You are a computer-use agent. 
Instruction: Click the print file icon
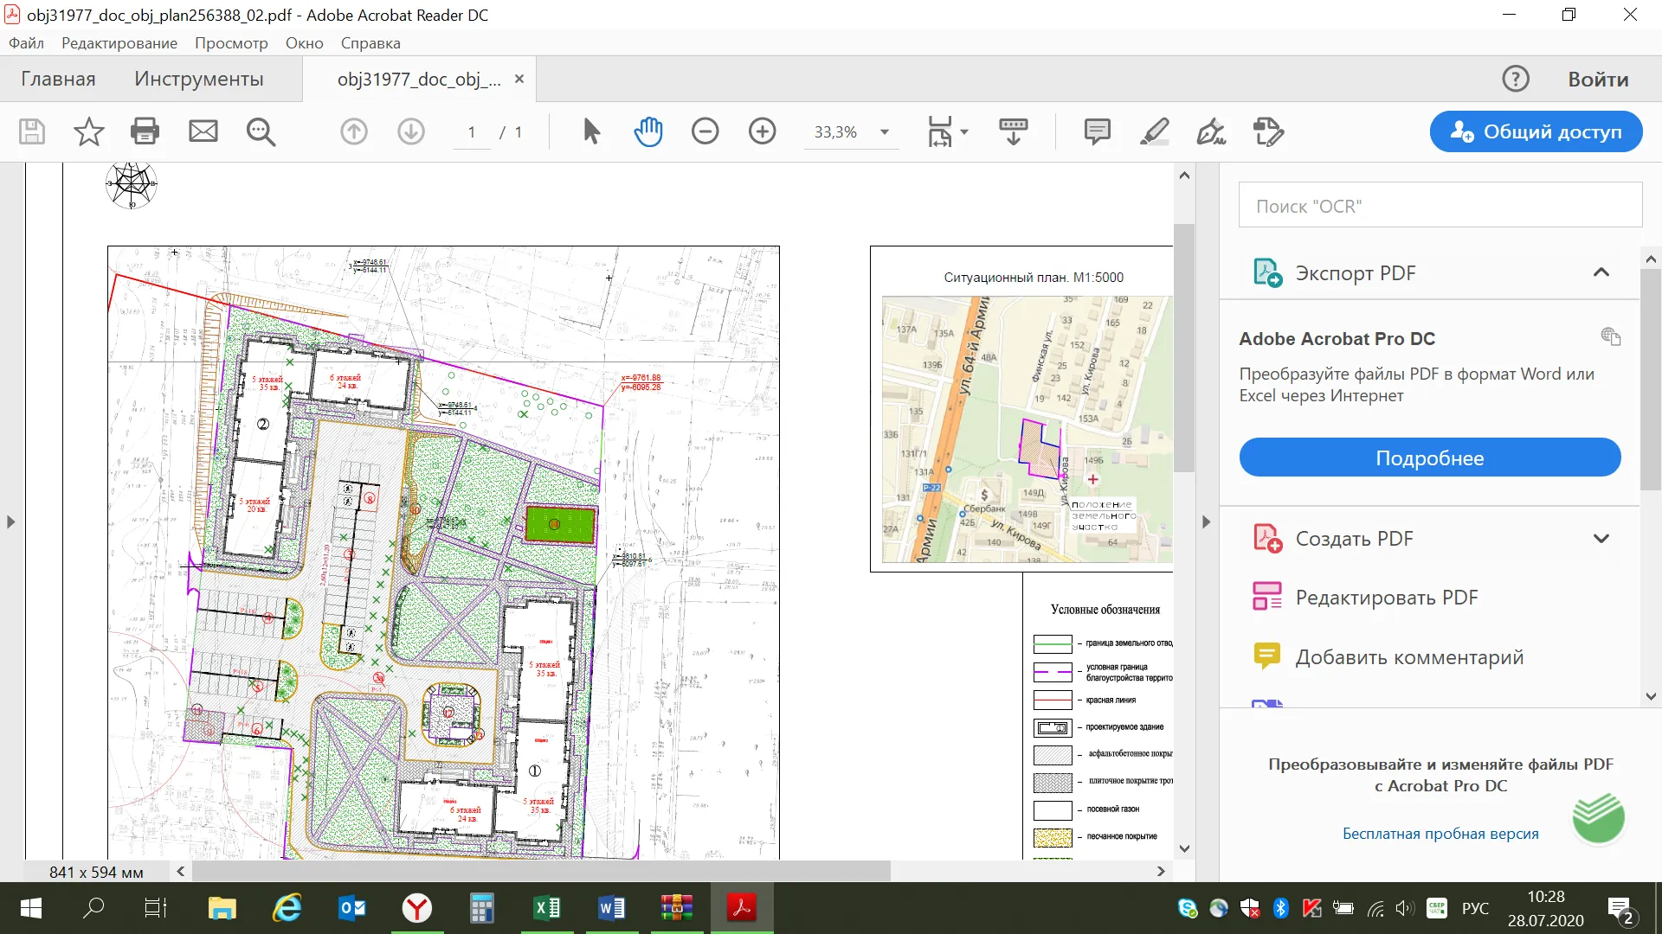(145, 131)
